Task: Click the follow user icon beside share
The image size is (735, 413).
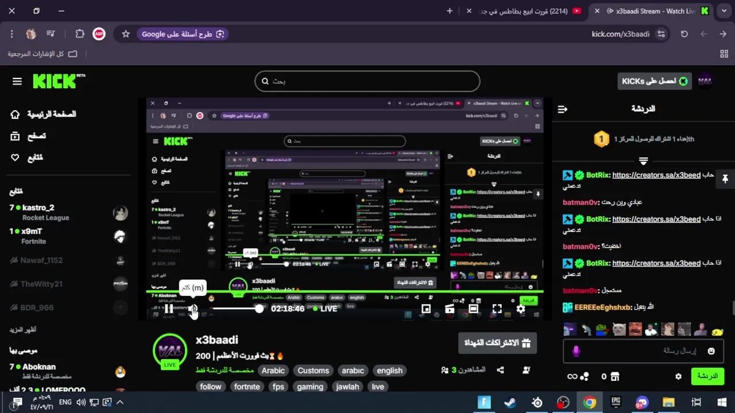Action: (x=526, y=371)
